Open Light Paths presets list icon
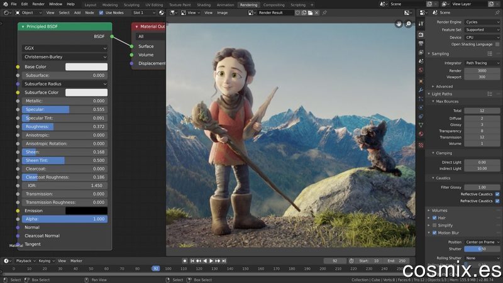The image size is (503, 283). (x=490, y=94)
